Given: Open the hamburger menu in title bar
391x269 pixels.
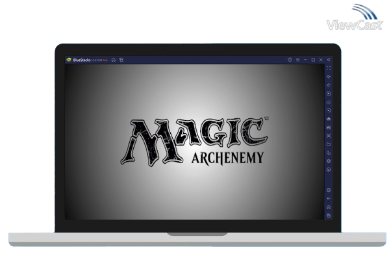Looking at the screenshot, I should click(297, 60).
